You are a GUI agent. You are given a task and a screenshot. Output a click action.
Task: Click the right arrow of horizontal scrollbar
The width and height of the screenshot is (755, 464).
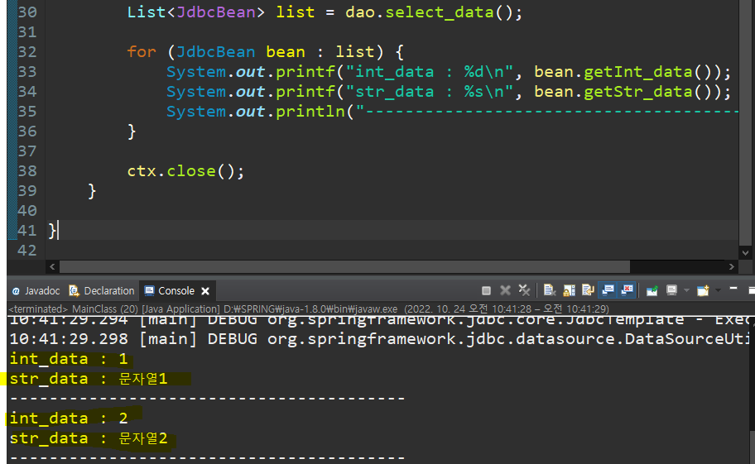click(x=732, y=266)
